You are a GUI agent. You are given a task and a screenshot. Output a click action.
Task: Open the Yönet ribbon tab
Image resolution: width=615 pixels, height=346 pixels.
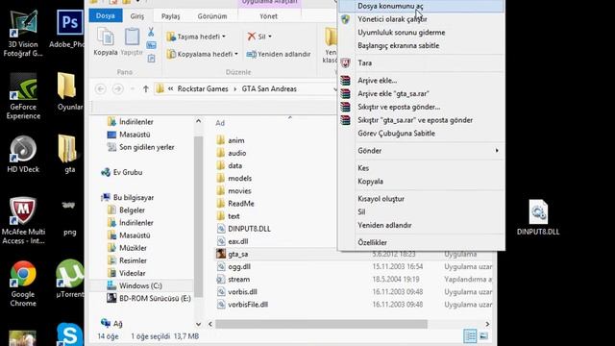[x=268, y=16]
